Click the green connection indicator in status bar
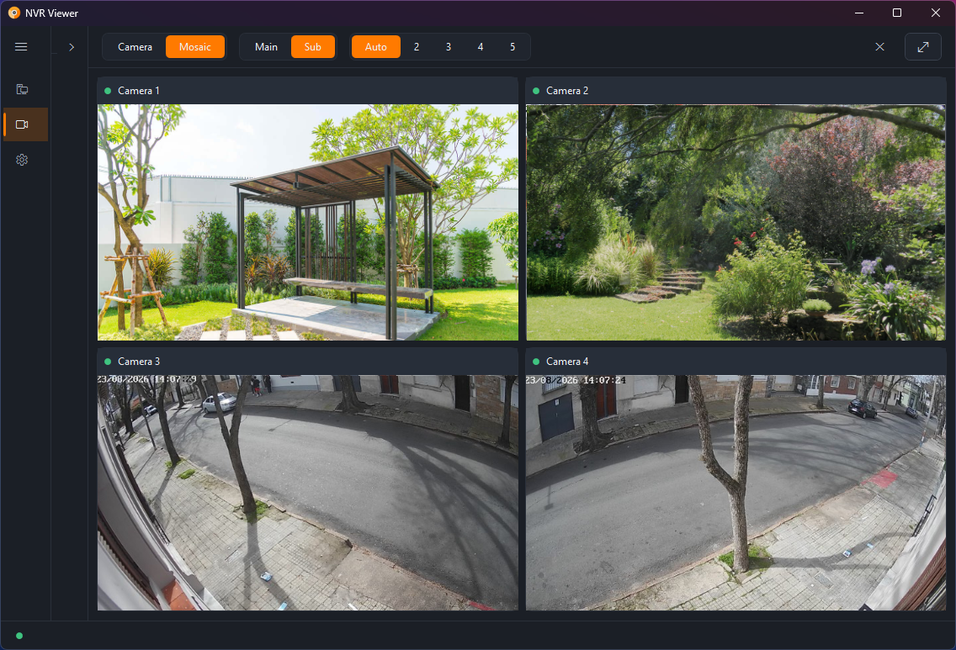 coord(19,636)
